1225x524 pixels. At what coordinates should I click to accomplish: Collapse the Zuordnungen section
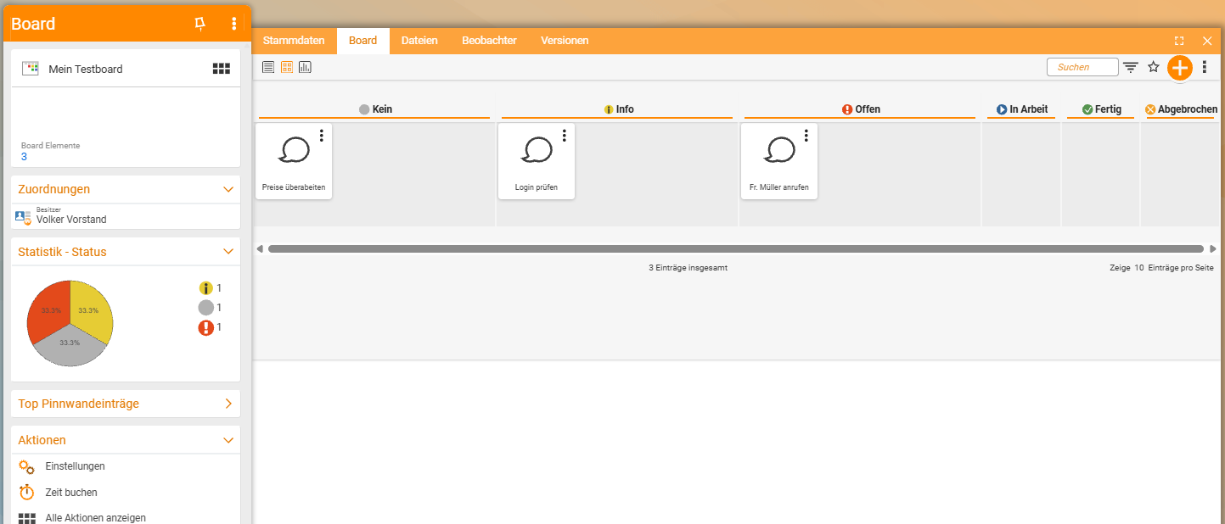click(x=228, y=189)
